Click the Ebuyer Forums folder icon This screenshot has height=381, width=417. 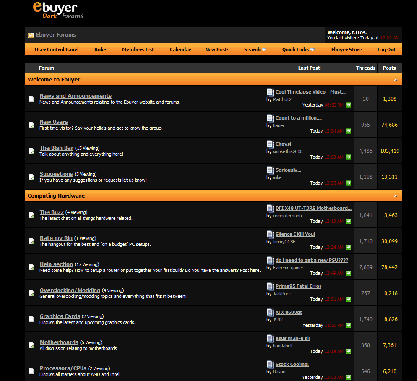pos(31,35)
